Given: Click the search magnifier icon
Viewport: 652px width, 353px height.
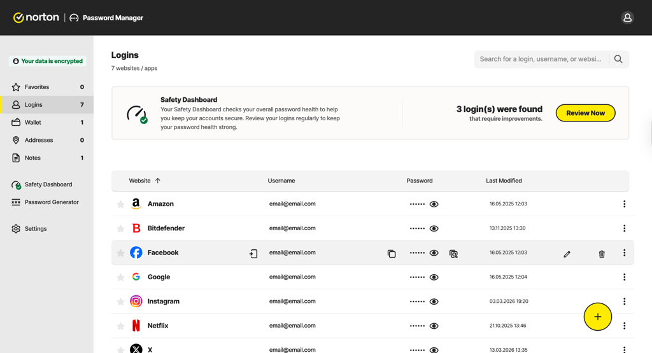Looking at the screenshot, I should pos(618,59).
